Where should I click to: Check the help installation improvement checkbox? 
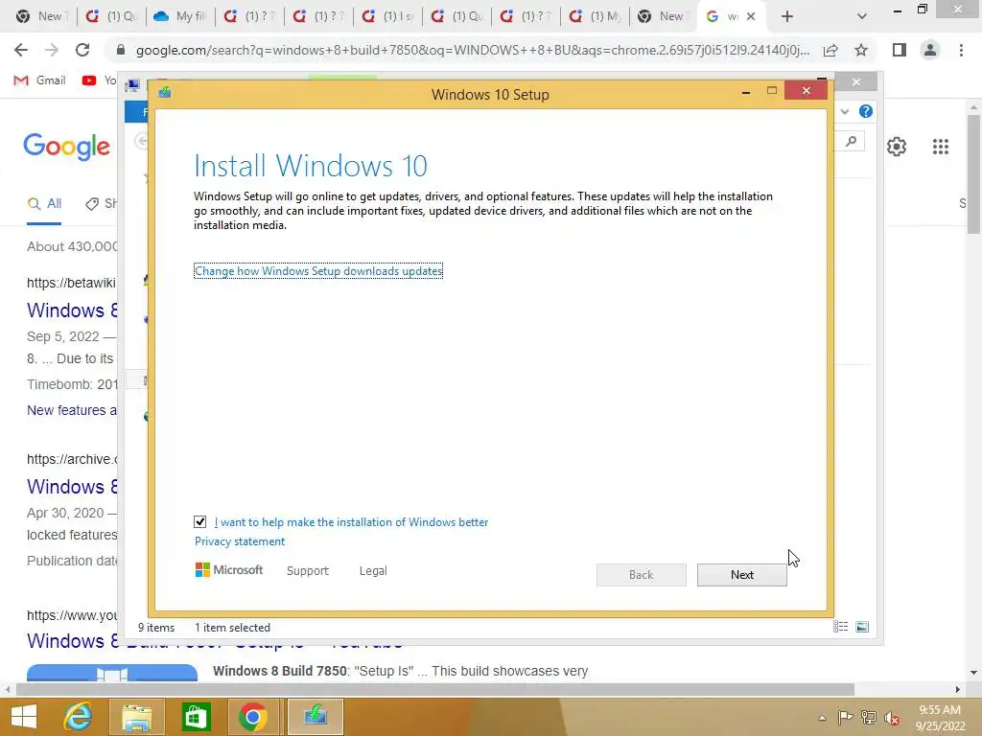199,521
